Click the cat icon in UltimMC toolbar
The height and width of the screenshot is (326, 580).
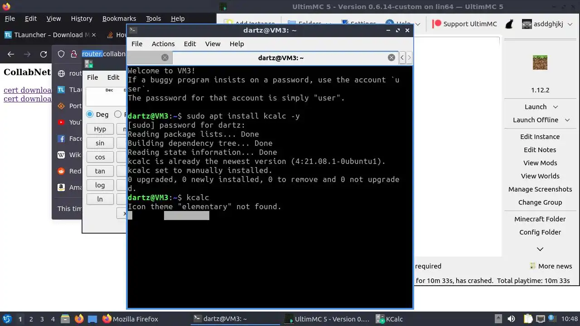click(509, 24)
